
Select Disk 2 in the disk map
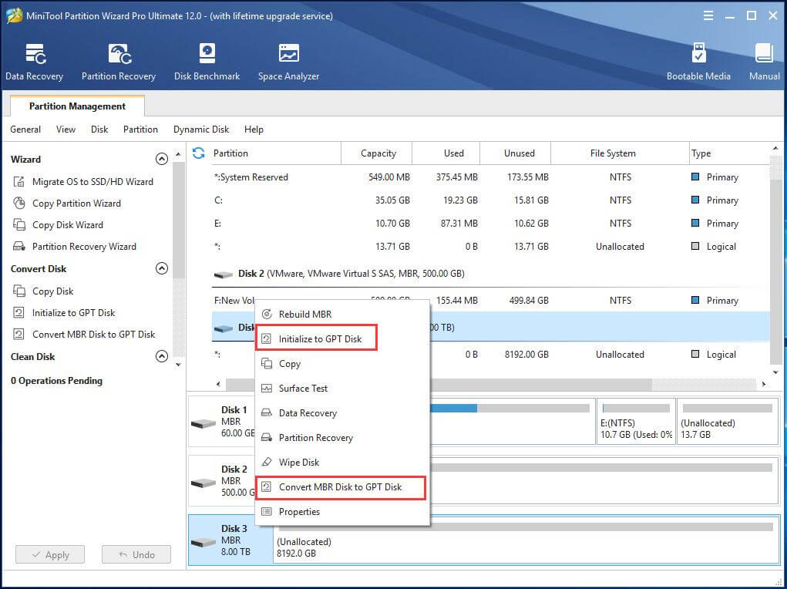pyautogui.click(x=223, y=481)
